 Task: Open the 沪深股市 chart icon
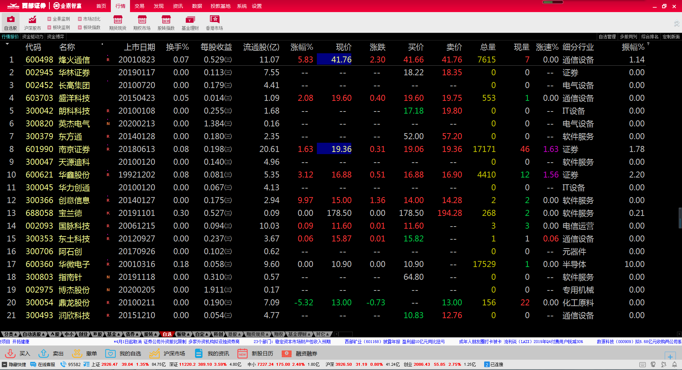[x=32, y=22]
